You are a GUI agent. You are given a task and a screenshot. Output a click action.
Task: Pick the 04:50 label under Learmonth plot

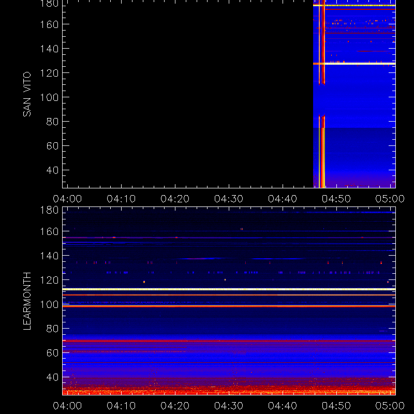click(x=336, y=406)
